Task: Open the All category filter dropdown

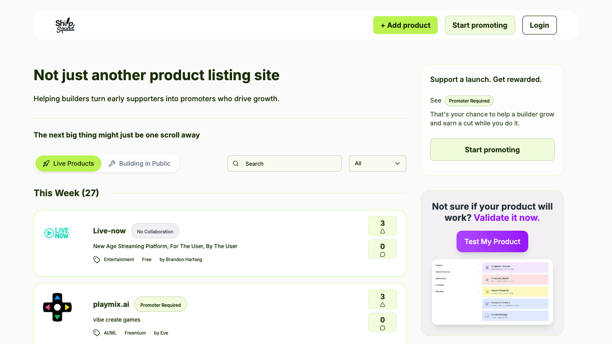Action: click(x=377, y=163)
